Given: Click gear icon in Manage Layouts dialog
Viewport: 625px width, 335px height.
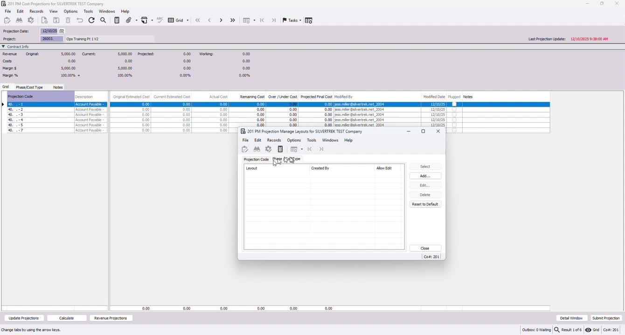Looking at the screenshot, I should pos(269,149).
